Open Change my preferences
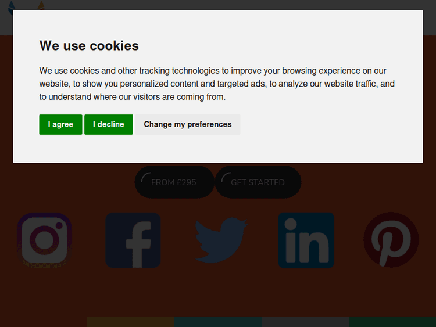Image resolution: width=436 pixels, height=327 pixels. tap(188, 124)
